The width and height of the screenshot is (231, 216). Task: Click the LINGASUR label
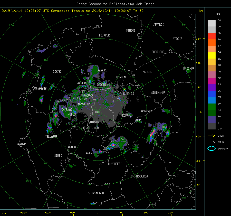146,72
